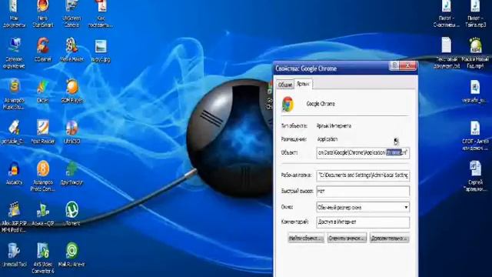492x277 pixels.
Task: Focus the Быстрый вызов field
Action: click(363, 191)
